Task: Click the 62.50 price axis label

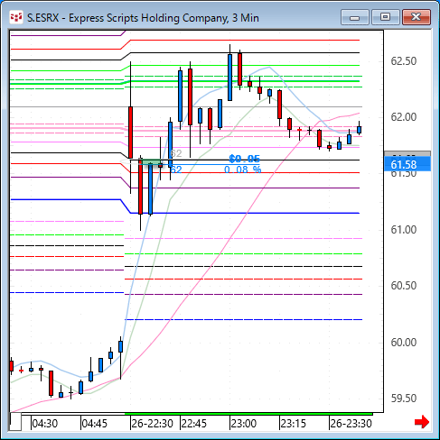Action: coord(404,61)
